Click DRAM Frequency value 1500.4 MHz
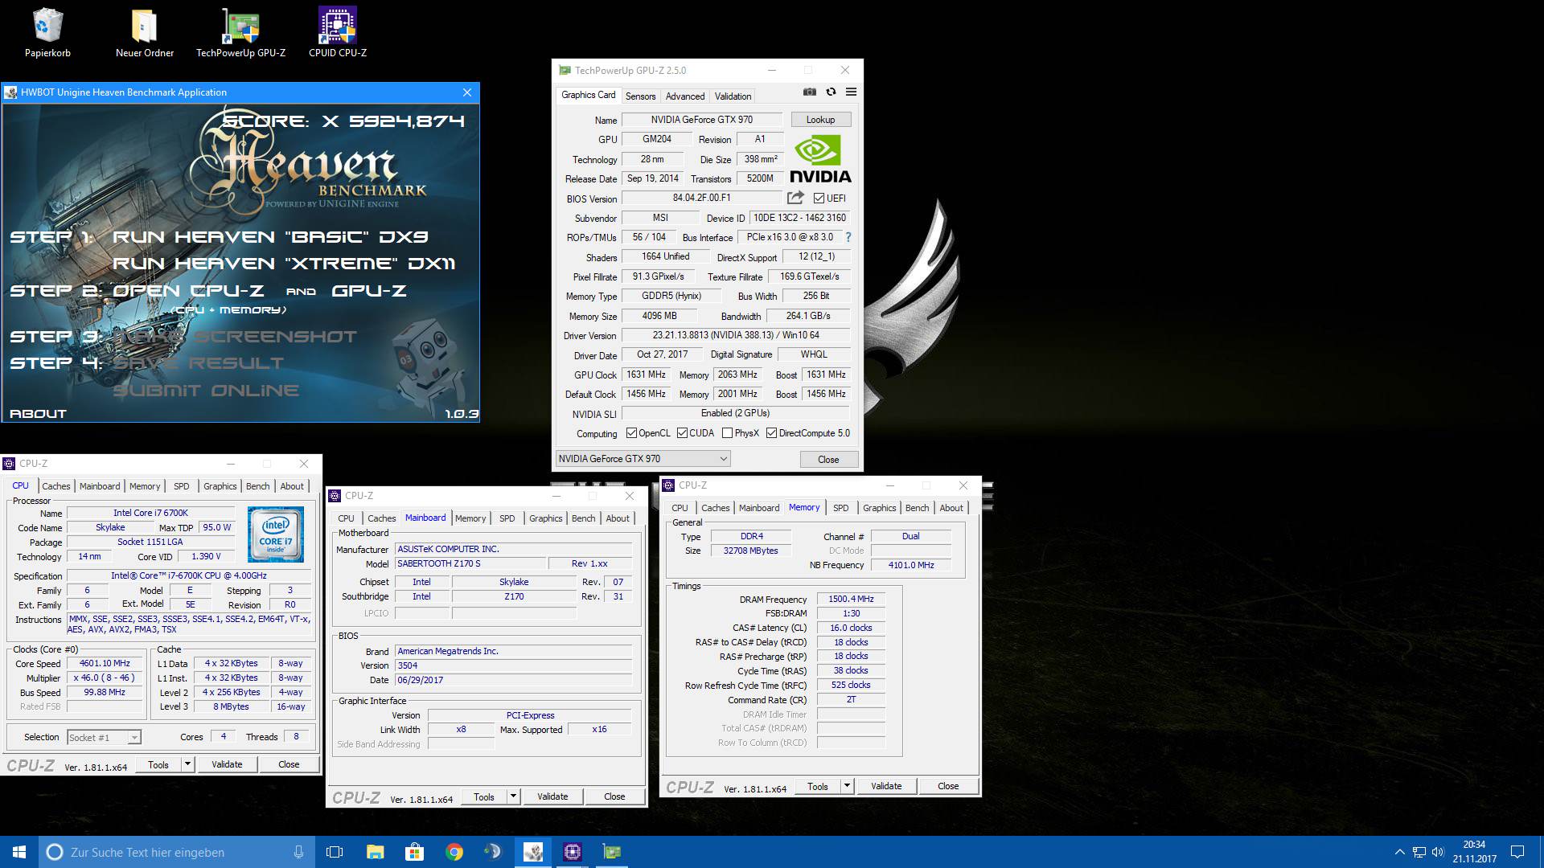 pyautogui.click(x=851, y=599)
